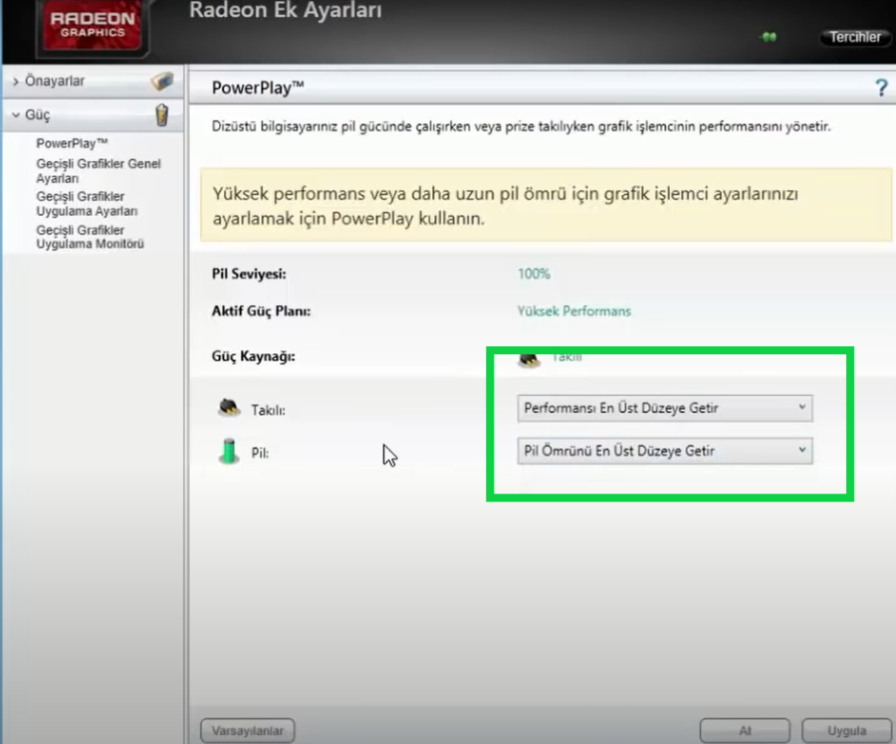Open the Pil battery life dropdown

pos(665,451)
